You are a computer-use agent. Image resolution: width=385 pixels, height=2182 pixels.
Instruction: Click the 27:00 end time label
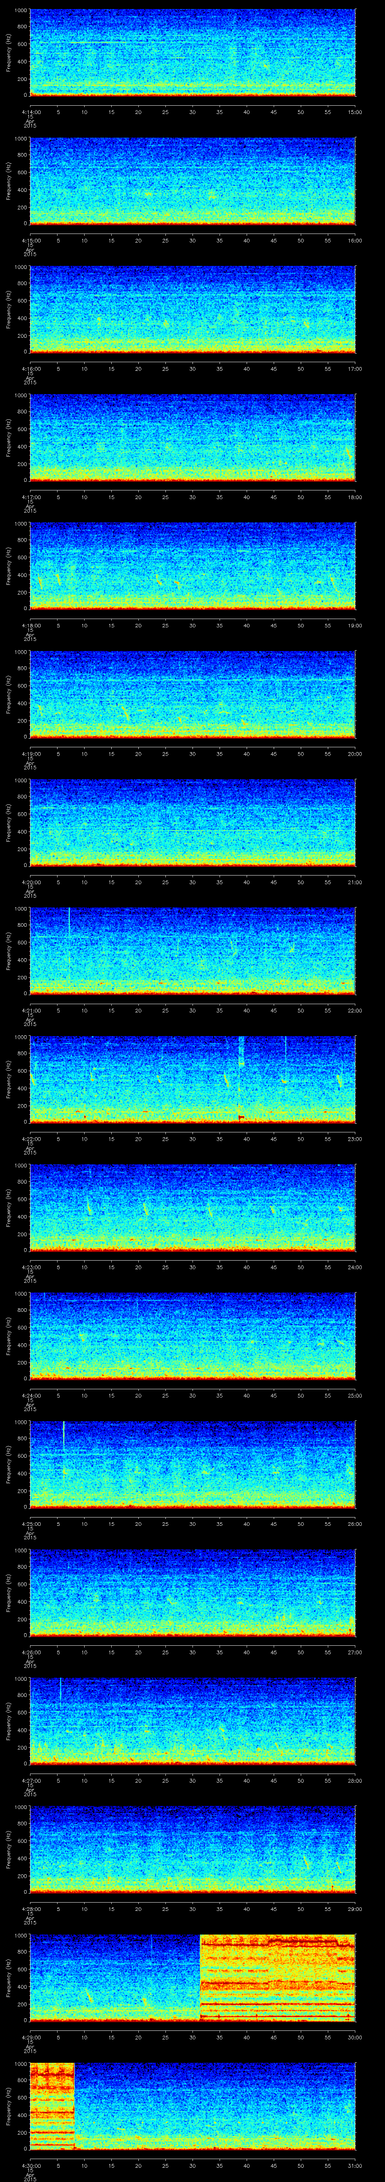pos(355,1652)
